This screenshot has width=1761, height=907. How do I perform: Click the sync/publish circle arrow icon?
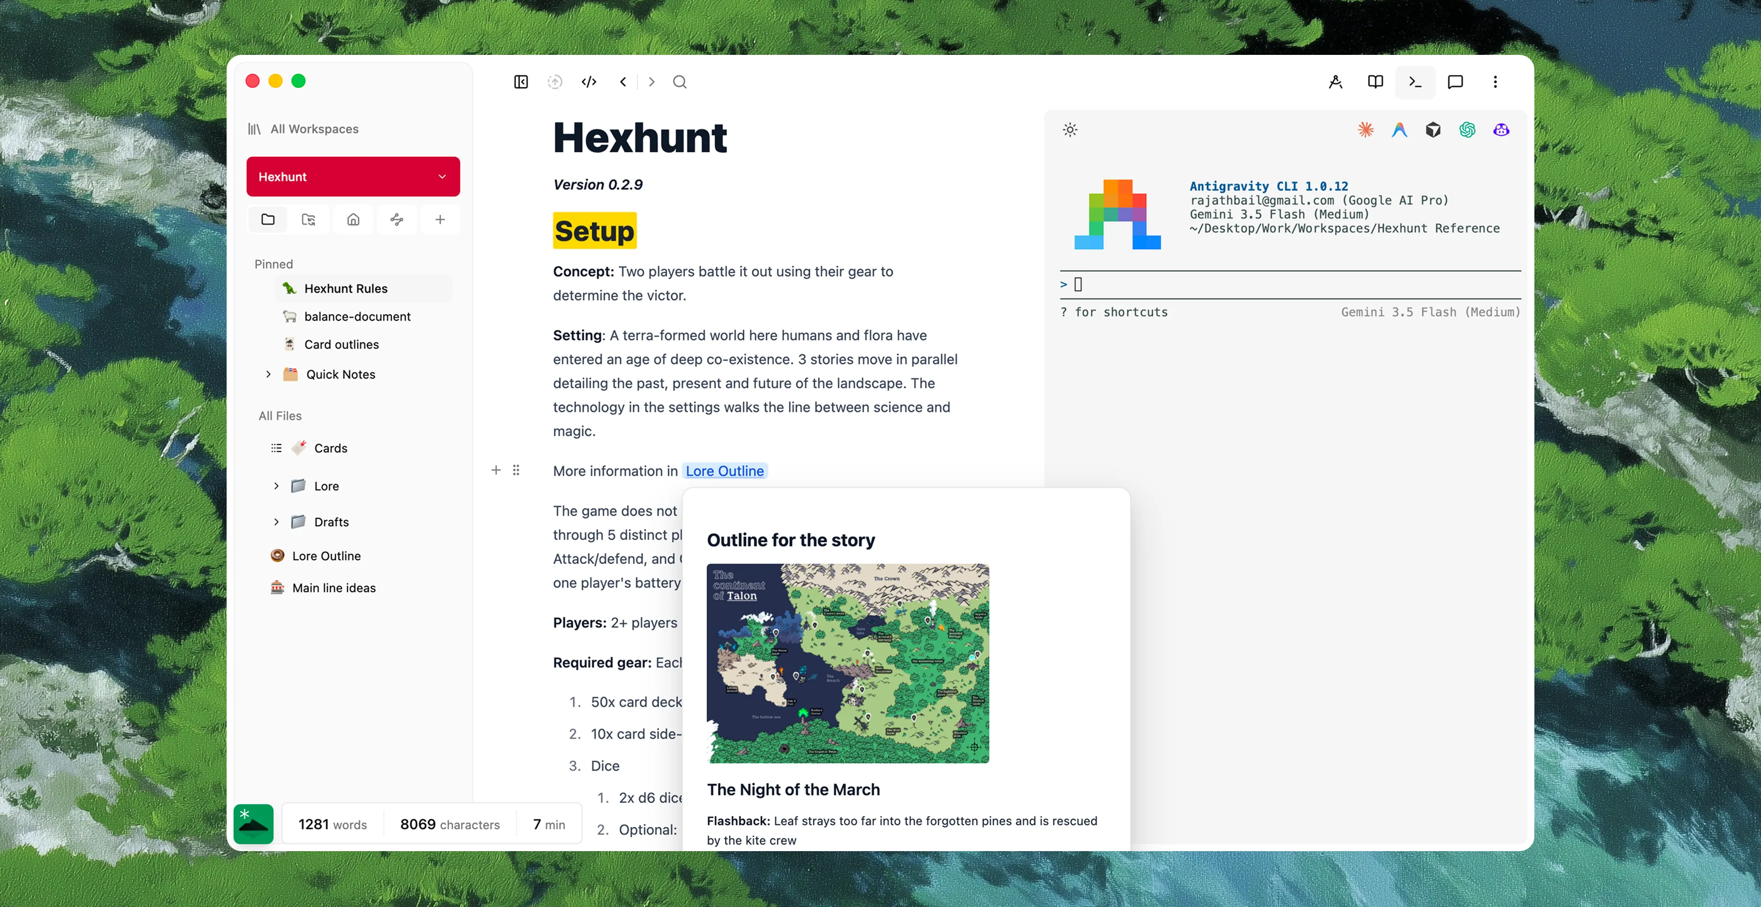(x=555, y=82)
